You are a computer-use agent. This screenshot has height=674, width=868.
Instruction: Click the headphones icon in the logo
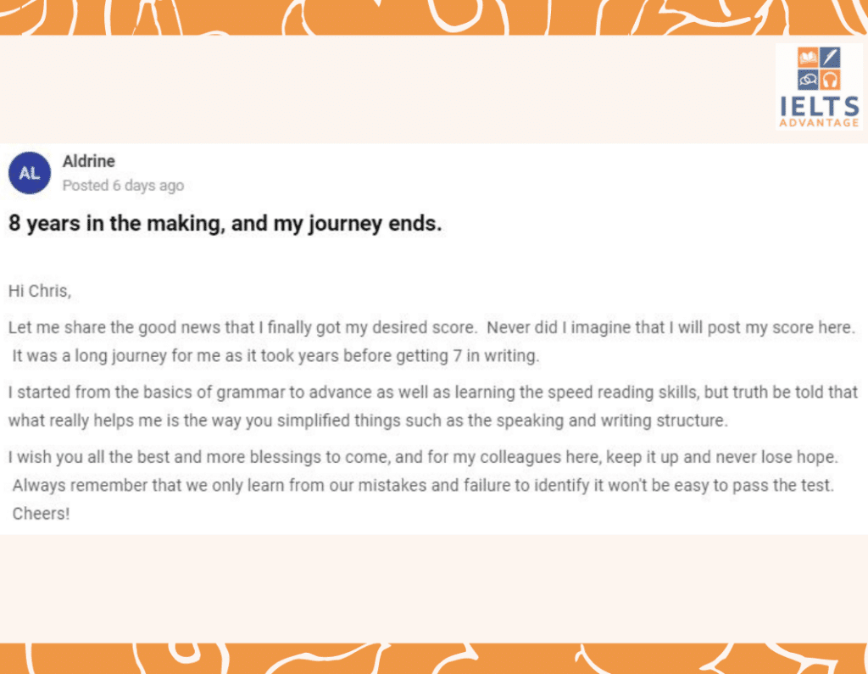coord(830,80)
